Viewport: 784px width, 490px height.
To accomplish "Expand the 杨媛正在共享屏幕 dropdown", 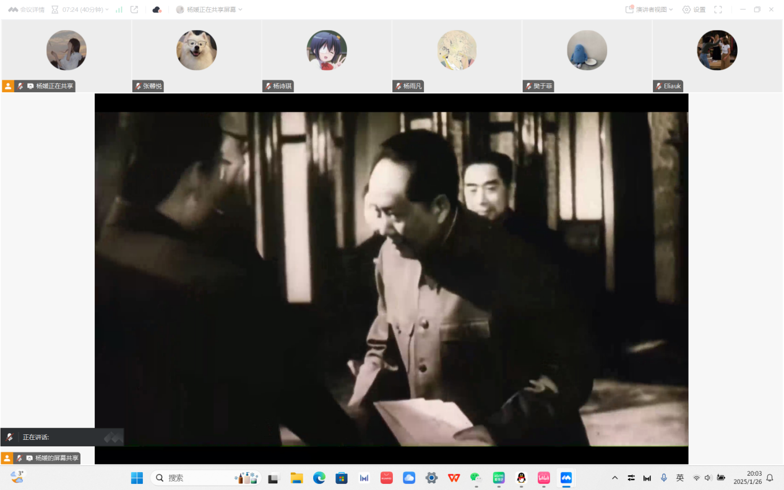I will click(x=210, y=10).
